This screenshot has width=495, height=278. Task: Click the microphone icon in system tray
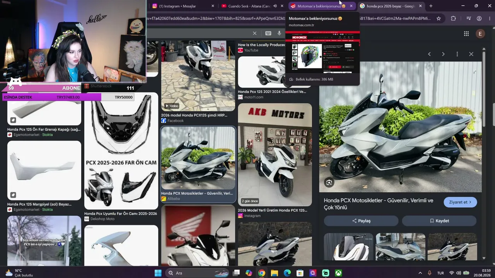[x=430, y=273]
